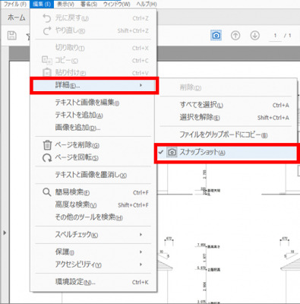The height and width of the screenshot is (304, 300).
Task: Choose すべてを選択 from submenu
Action: coord(226,105)
